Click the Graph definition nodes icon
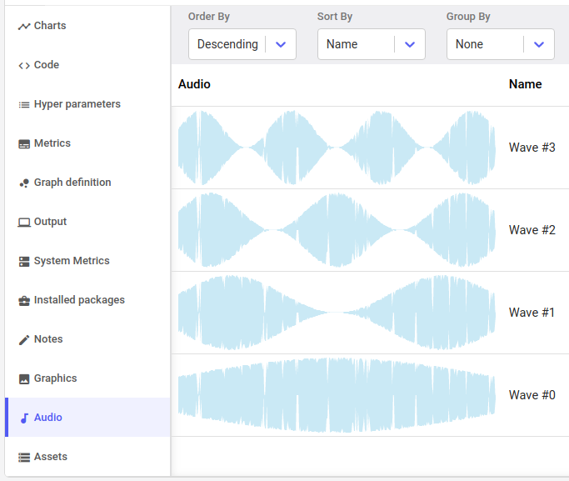The width and height of the screenshot is (569, 481). pyautogui.click(x=24, y=183)
